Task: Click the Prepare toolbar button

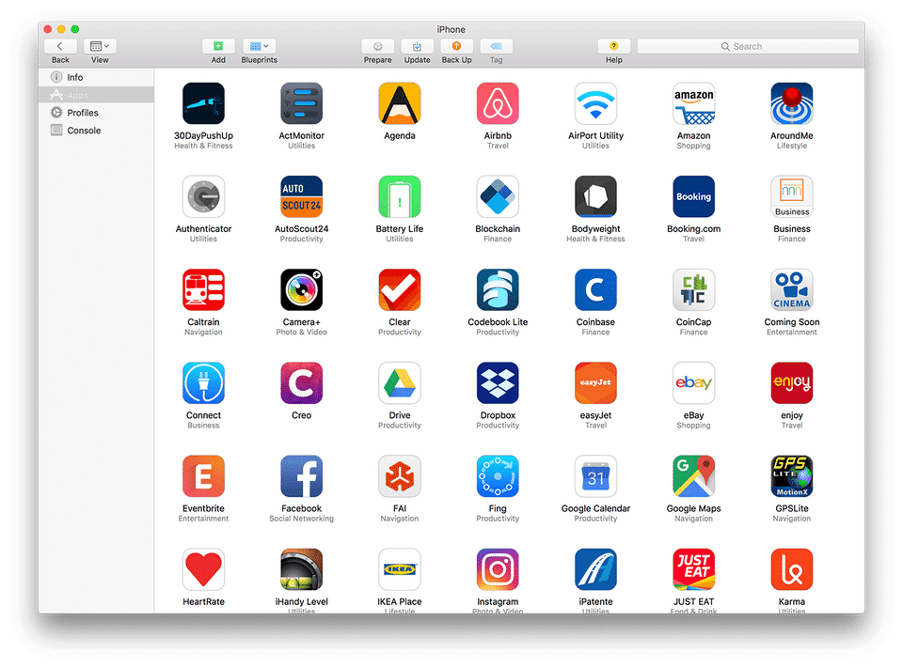Action: coord(378,46)
